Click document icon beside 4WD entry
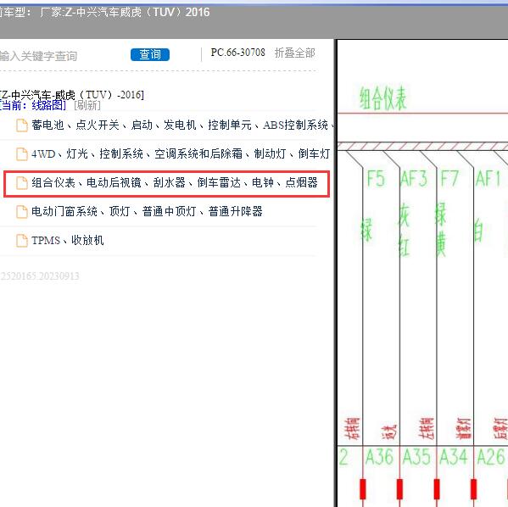508x507 pixels. click(x=22, y=154)
